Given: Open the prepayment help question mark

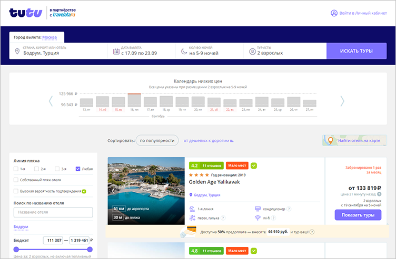Looking at the screenshot, I should click(x=312, y=232).
